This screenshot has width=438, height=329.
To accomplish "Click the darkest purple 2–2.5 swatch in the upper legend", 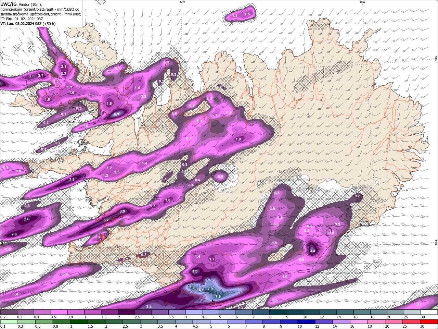I will pos(126,312).
